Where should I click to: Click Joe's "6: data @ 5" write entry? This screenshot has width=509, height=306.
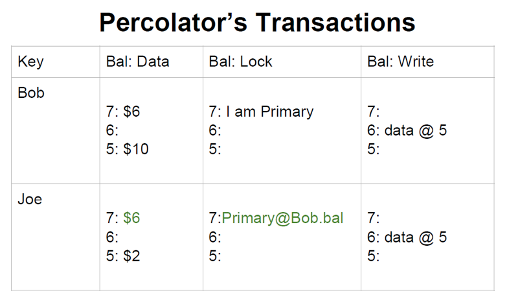(407, 237)
